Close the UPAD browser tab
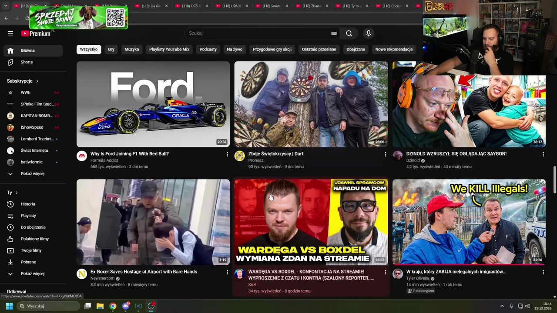Screen dimensions: 557x313 [247, 6]
